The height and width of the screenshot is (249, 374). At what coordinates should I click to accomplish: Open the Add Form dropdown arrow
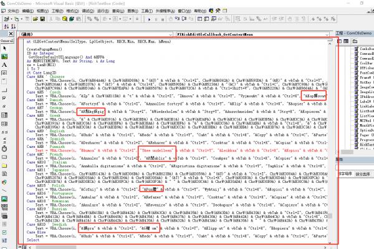21,19
